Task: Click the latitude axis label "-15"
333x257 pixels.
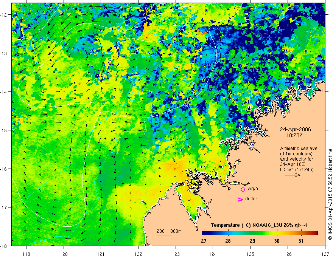Action: (x=4, y=130)
